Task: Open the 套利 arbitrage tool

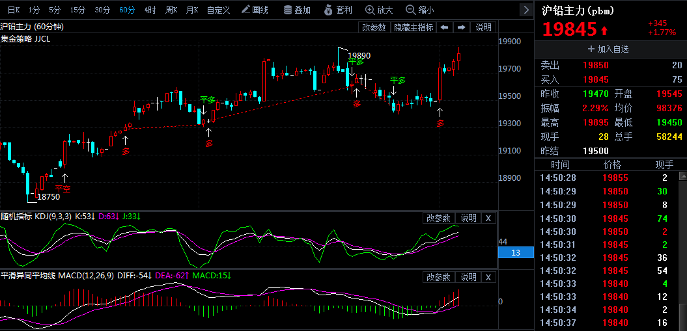Action: pyautogui.click(x=337, y=10)
